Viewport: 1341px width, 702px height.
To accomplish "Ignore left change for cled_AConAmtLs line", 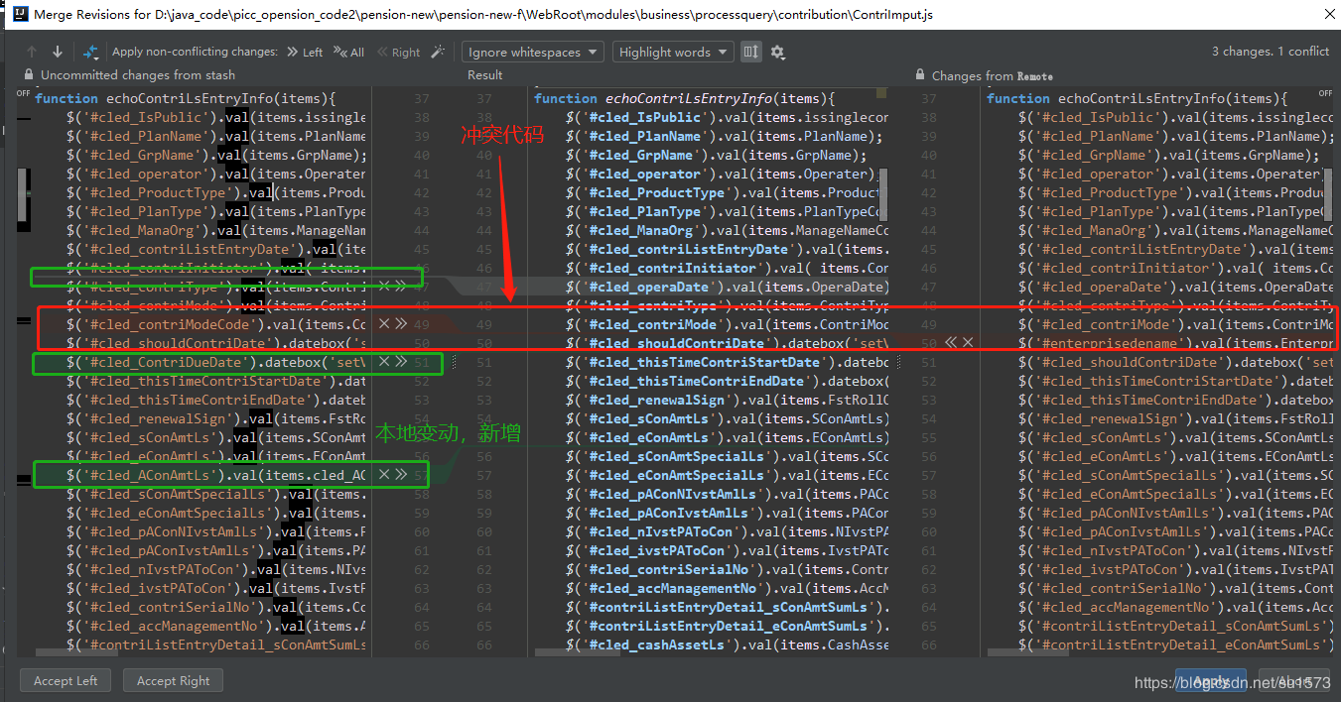I will tap(383, 475).
